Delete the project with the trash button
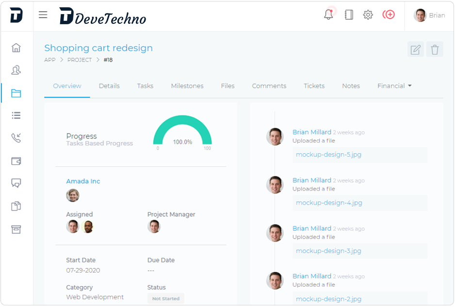Image resolution: width=456 pixels, height=307 pixels. pos(435,49)
